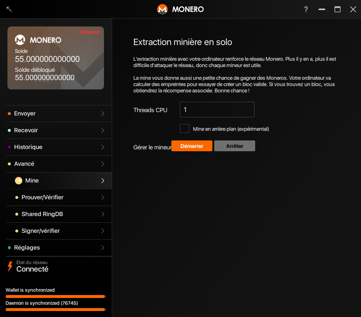The height and width of the screenshot is (317, 361).
Task: Click the 'Threads CPU' label
Action: coord(151,110)
